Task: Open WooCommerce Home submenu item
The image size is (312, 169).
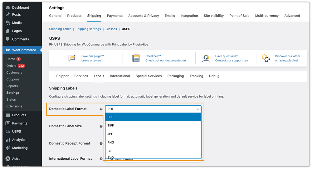Action: [x=11, y=59]
